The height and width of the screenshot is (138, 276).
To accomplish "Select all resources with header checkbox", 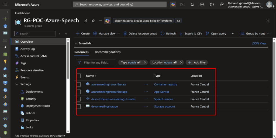I will [x=78, y=76].
